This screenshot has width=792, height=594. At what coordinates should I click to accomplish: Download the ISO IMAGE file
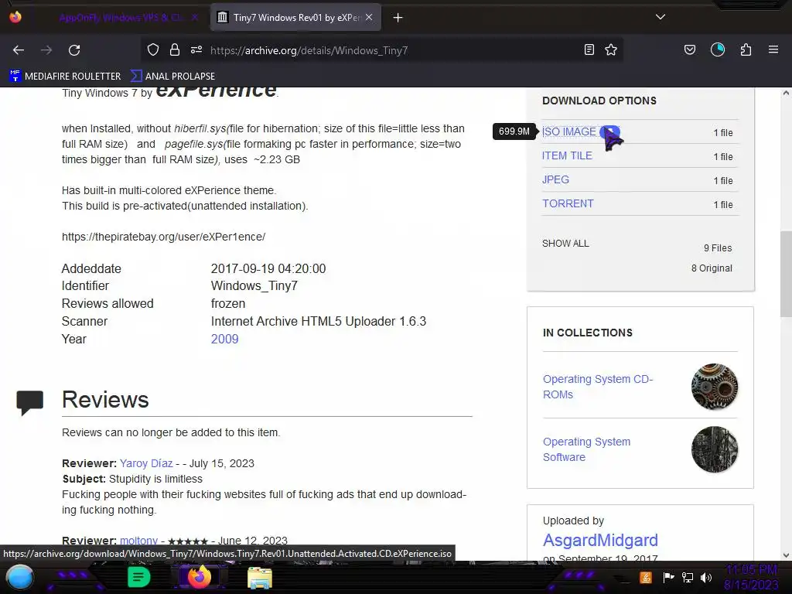point(568,131)
